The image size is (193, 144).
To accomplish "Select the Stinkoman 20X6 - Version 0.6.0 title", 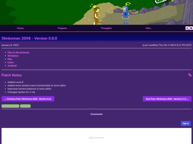I will [x=29, y=38].
